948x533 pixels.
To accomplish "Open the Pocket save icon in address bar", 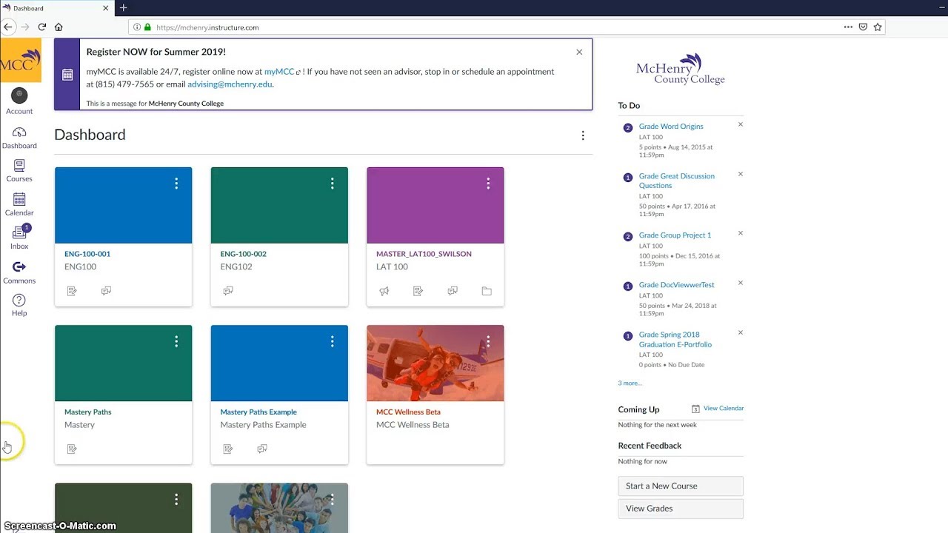I will click(x=863, y=27).
